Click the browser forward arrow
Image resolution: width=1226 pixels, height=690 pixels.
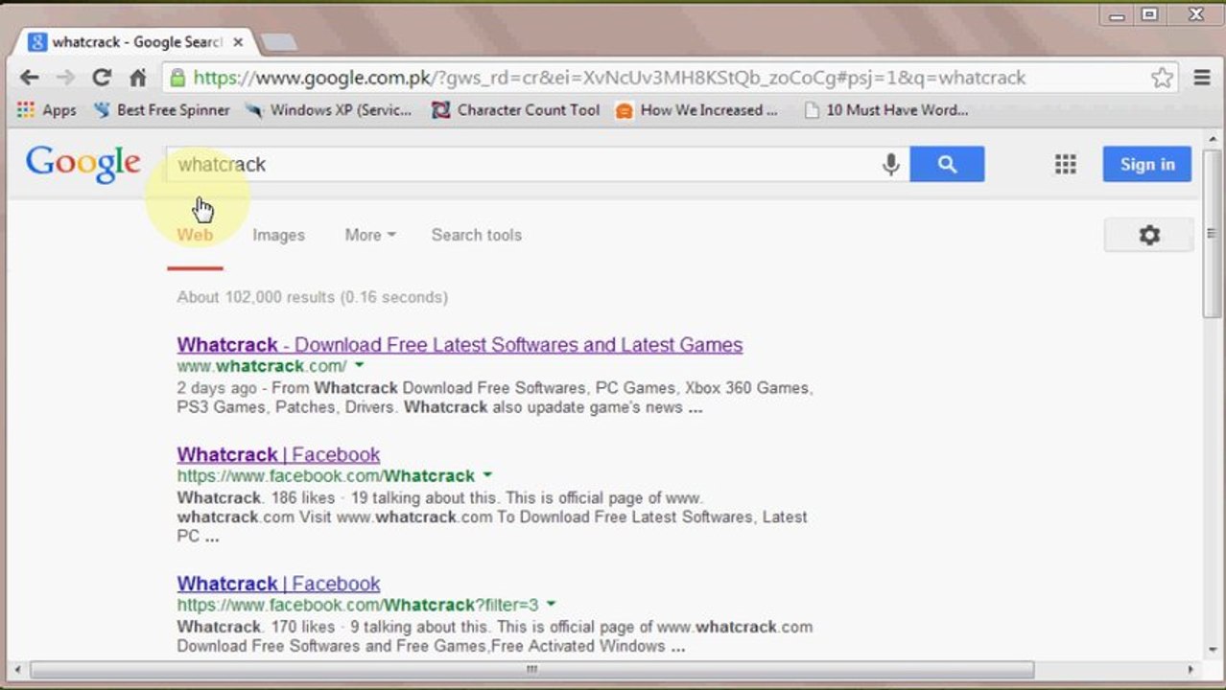(x=65, y=78)
